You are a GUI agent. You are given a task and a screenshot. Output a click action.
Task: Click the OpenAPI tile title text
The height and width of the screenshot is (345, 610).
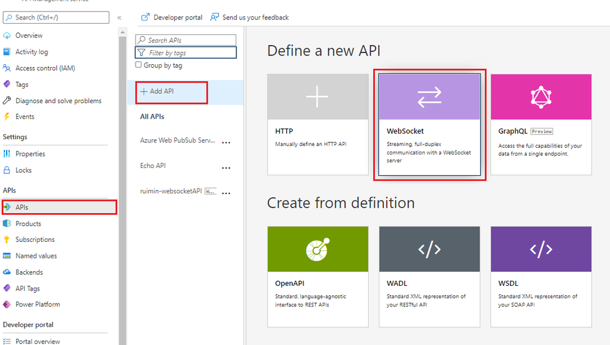click(x=290, y=283)
